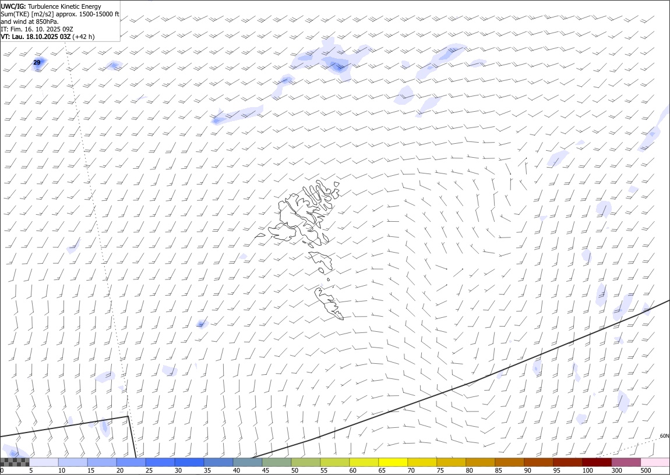Click the "500" legend scale label
670x475 pixels.
(x=646, y=470)
